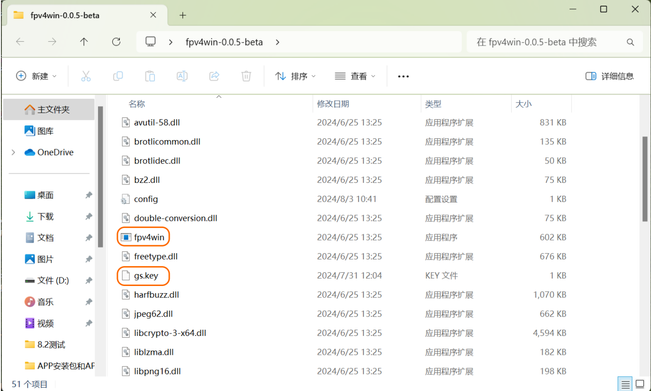Sort files by 修改日期 column header
The height and width of the screenshot is (391, 651).
333,104
